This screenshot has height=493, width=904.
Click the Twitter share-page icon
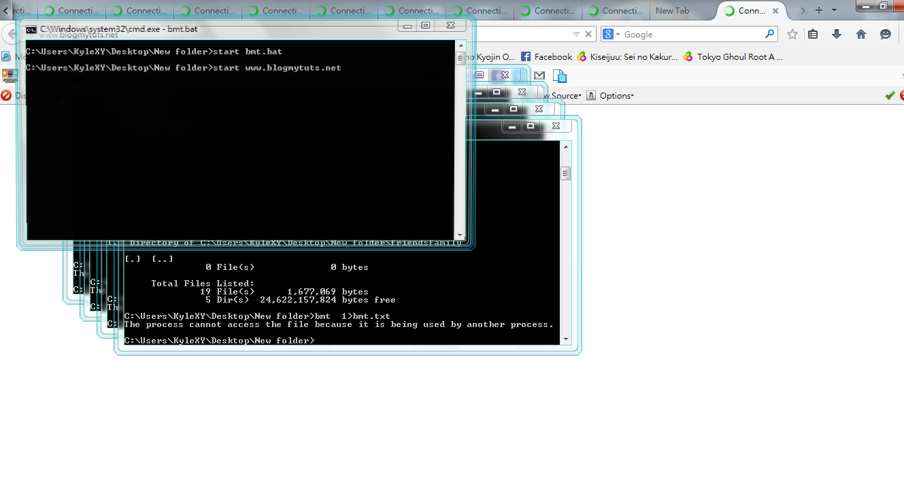point(560,75)
